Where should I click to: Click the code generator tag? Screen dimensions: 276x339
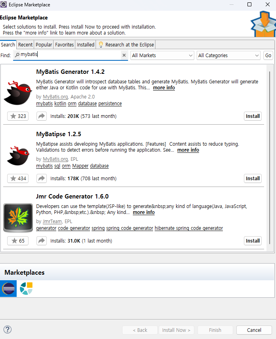(74, 228)
